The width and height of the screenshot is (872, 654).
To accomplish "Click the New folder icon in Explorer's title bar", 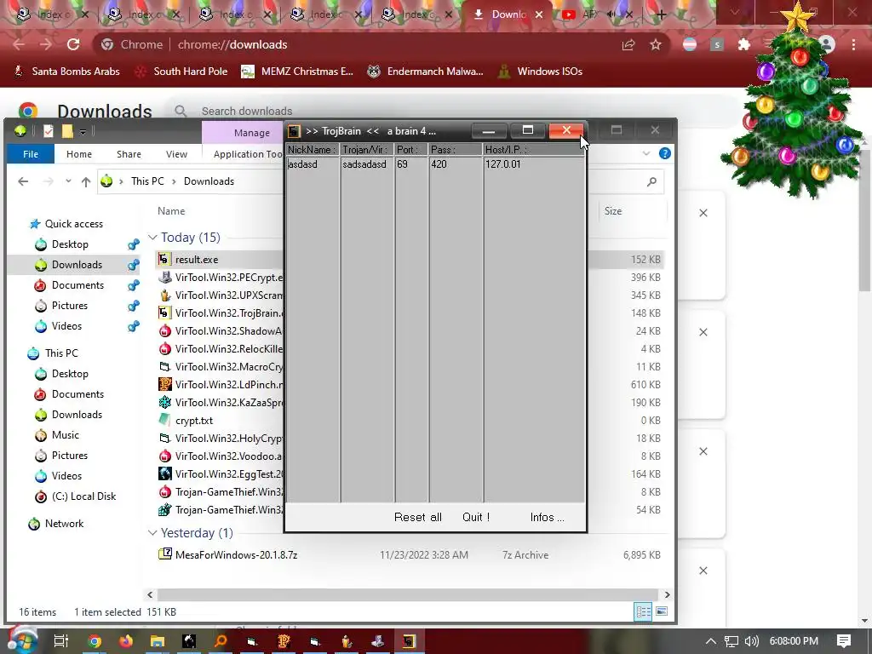I will [67, 130].
